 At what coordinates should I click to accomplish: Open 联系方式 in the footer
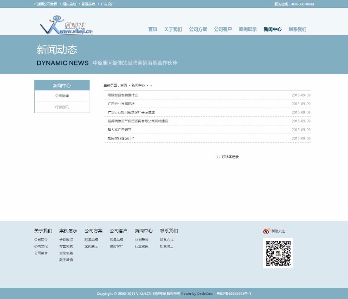click(x=167, y=240)
